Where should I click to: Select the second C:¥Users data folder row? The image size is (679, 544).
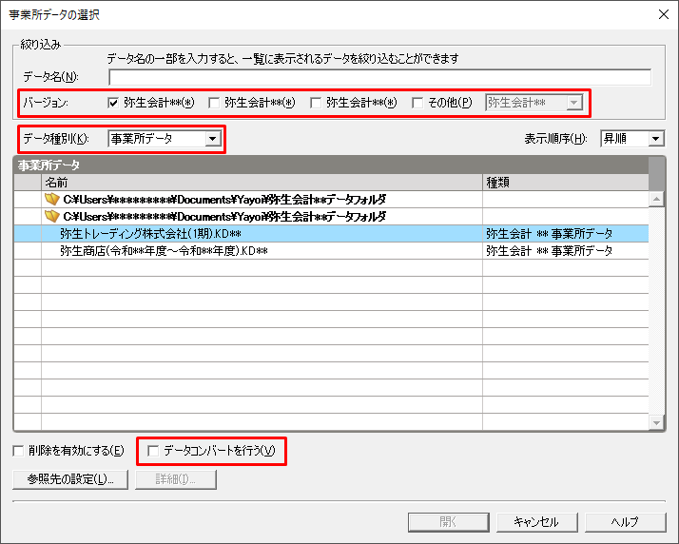(331, 216)
